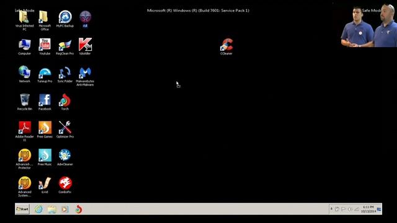Select the Torch browser desktop icon
This screenshot has height=223, width=397.
pos(65,102)
